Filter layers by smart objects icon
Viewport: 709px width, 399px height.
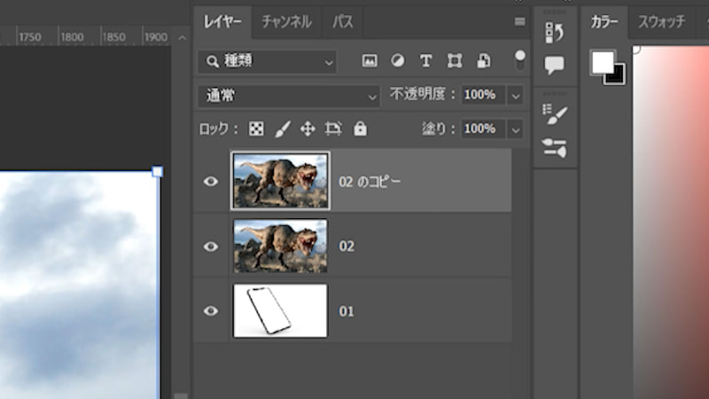click(x=483, y=60)
